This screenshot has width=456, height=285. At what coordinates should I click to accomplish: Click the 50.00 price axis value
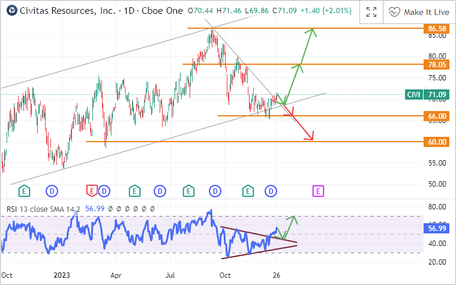tap(437, 184)
